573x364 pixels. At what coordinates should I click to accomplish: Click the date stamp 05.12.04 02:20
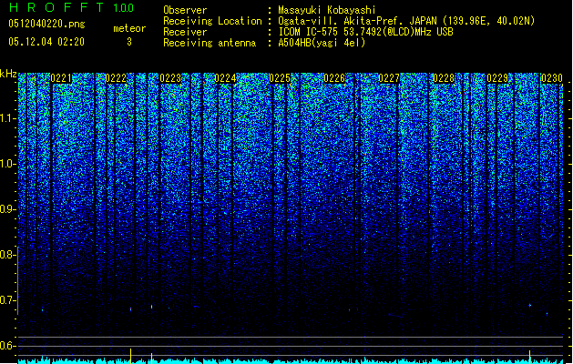[x=46, y=42]
